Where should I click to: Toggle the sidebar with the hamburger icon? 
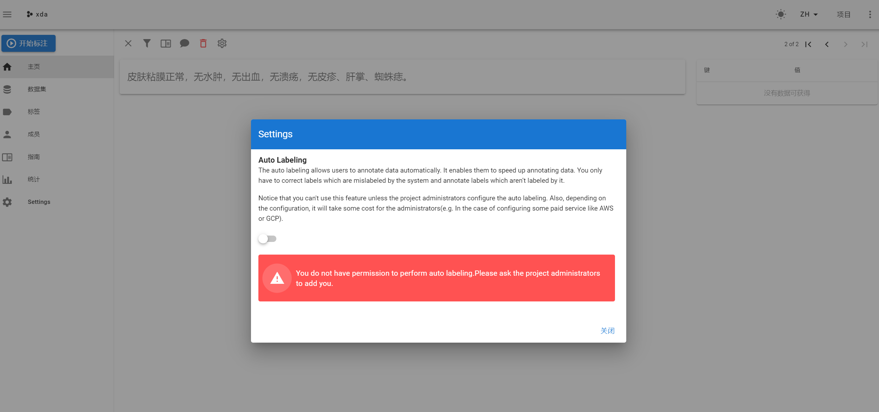7,14
